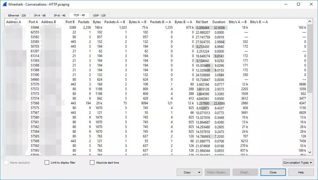Select the row with Port A 54960
The image size is (318, 180).
(156, 80)
